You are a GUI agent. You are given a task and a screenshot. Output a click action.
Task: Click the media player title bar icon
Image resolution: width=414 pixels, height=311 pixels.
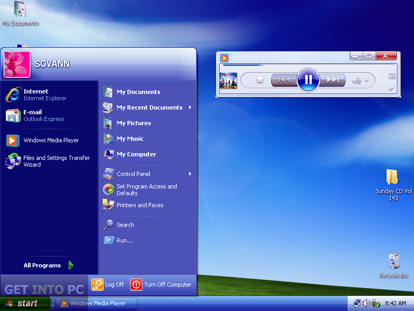(x=224, y=58)
